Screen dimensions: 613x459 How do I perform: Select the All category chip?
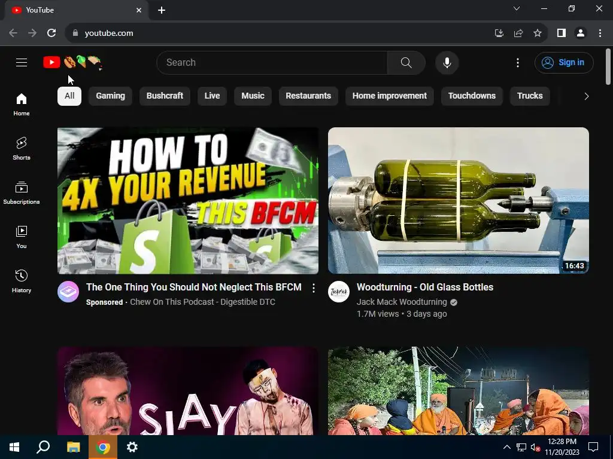point(69,96)
